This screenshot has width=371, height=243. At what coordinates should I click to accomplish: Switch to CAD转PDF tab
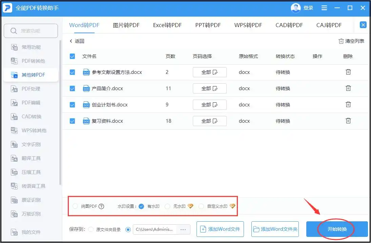click(x=289, y=25)
